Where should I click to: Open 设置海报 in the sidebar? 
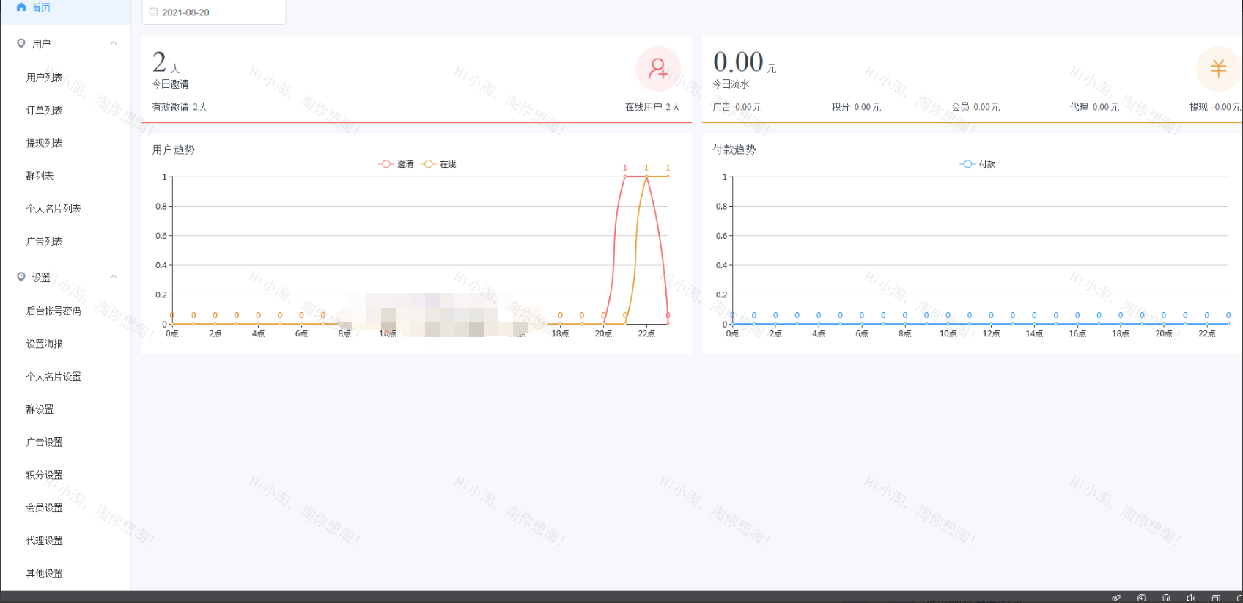[x=45, y=344]
